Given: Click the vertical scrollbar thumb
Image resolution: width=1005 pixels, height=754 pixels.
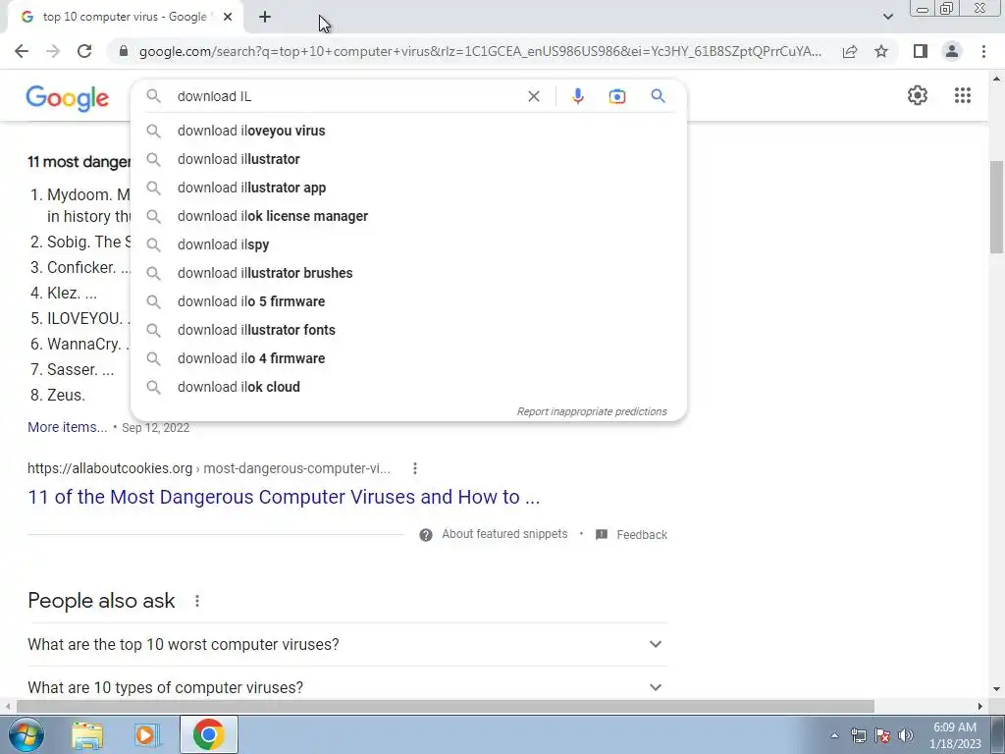Looking at the screenshot, I should (996, 206).
